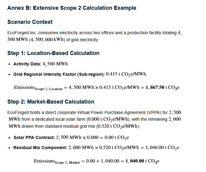Image resolution: width=206 pixels, height=172 pixels.
Task: Select the Step 1: Location-Based Calculation heading
Action: [53, 53]
